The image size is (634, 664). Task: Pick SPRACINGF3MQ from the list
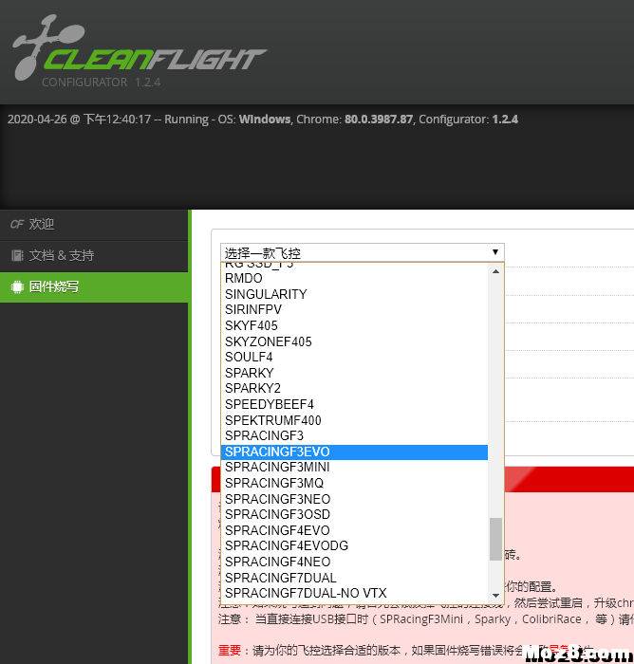354,483
